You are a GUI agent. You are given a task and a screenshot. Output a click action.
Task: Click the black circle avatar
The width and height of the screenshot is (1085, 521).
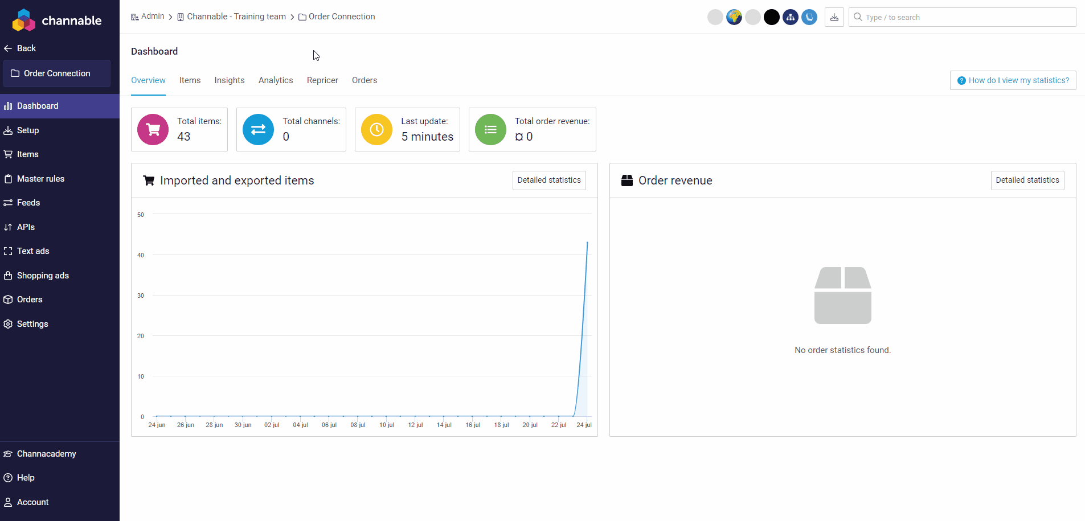click(x=771, y=17)
